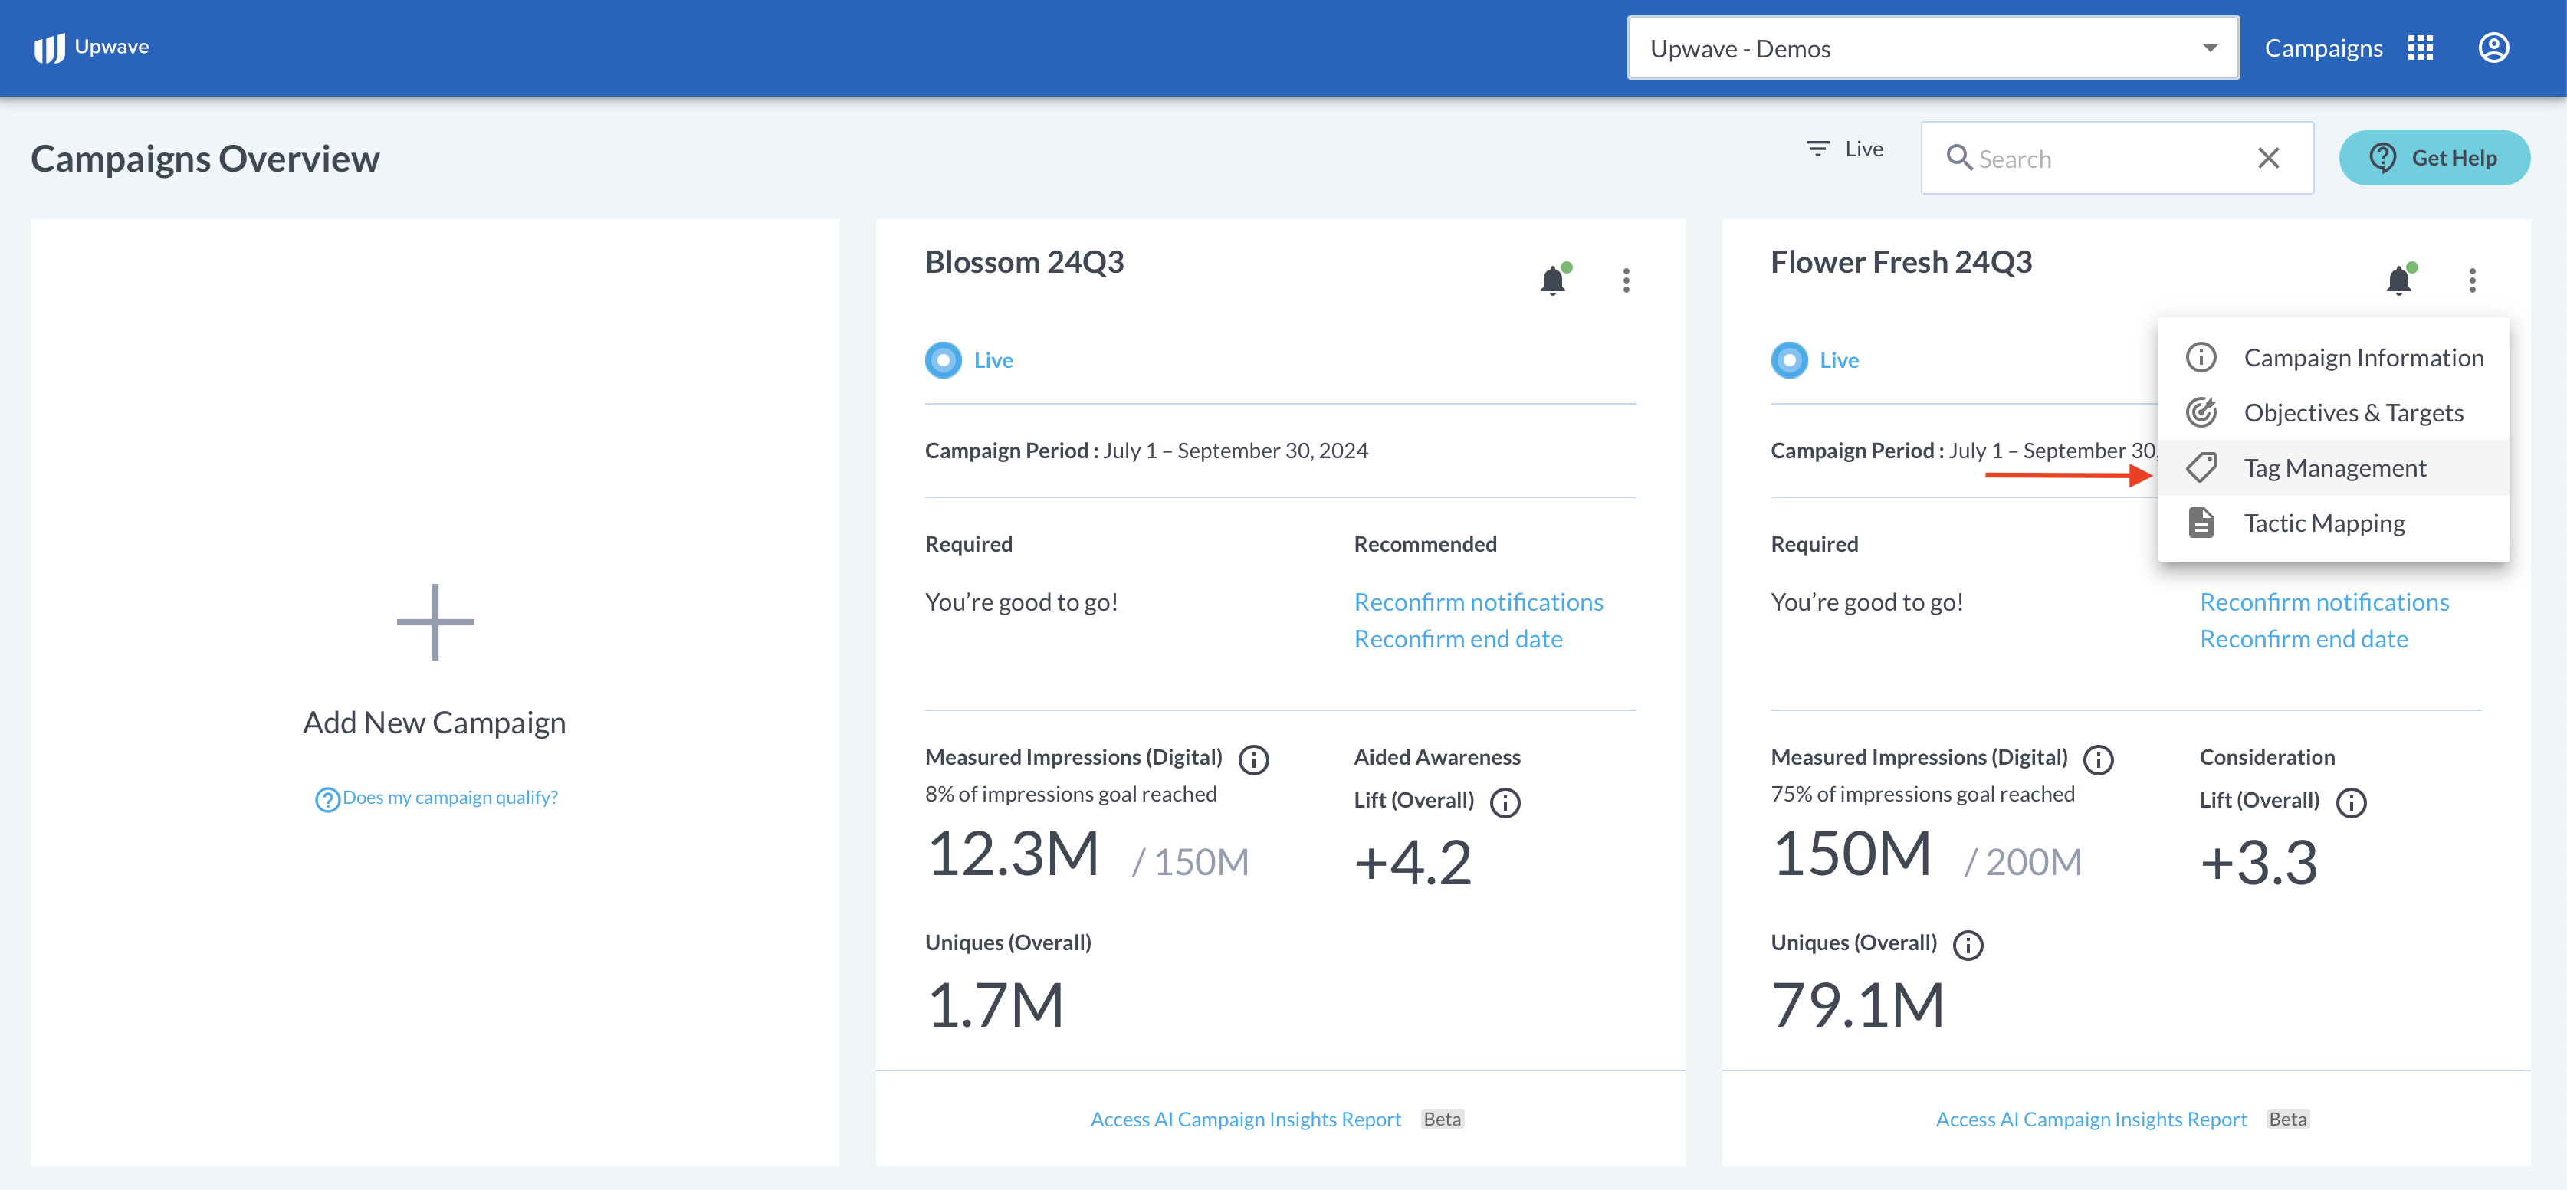Image resolution: width=2567 pixels, height=1190 pixels.
Task: Click 75% of impressions goal reached text
Action: pyautogui.click(x=1922, y=795)
